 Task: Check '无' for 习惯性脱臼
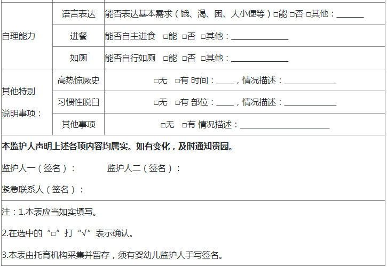tap(156, 102)
